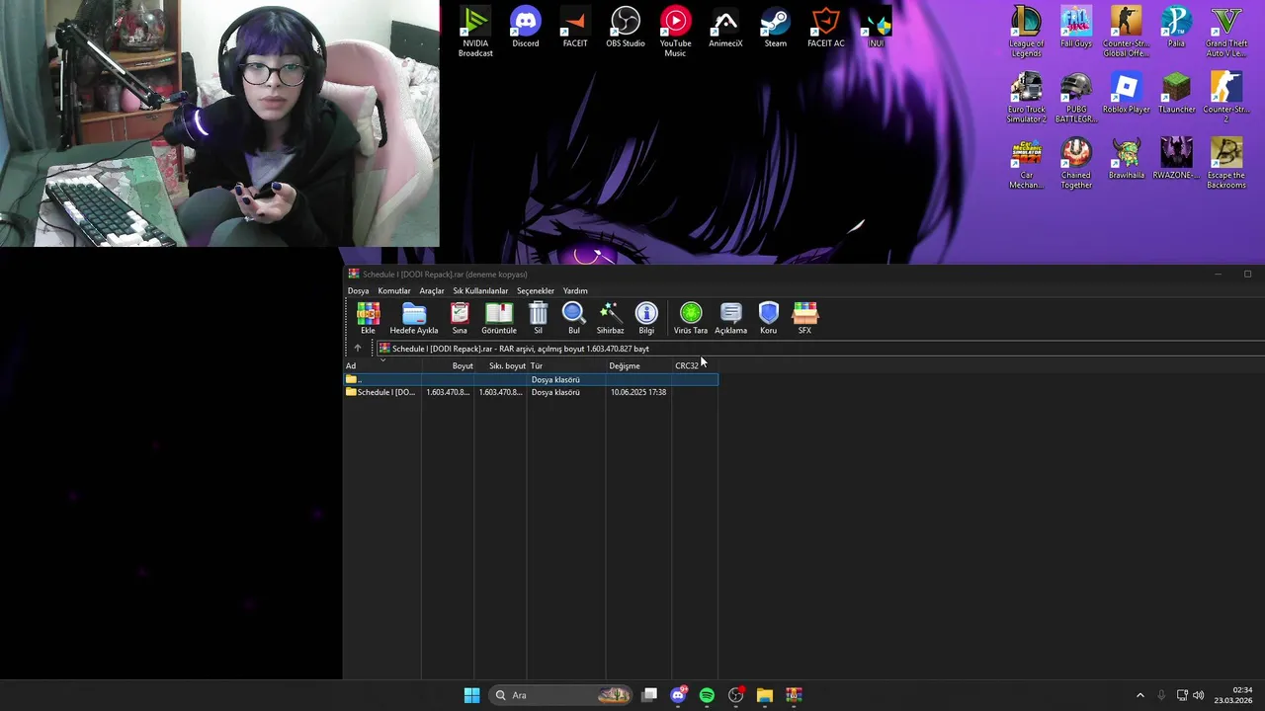Open NVIDIA Broadcast desktop shortcut
The height and width of the screenshot is (711, 1265).
tap(475, 32)
